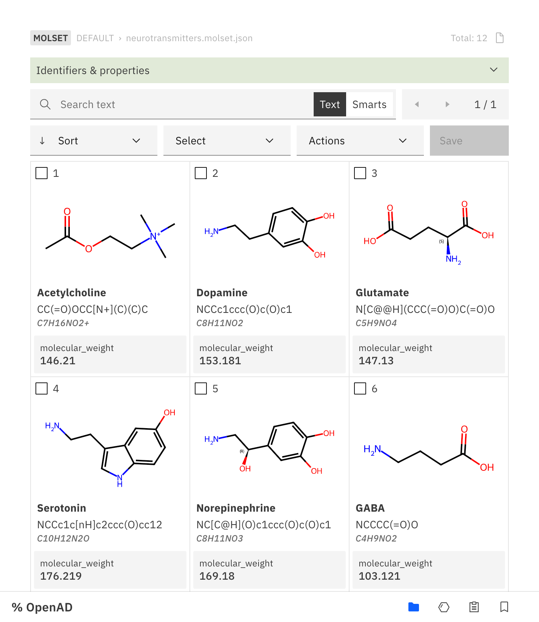Click SMILES N[C@@H](CCC(=O)O)C(=O)O

425,309
